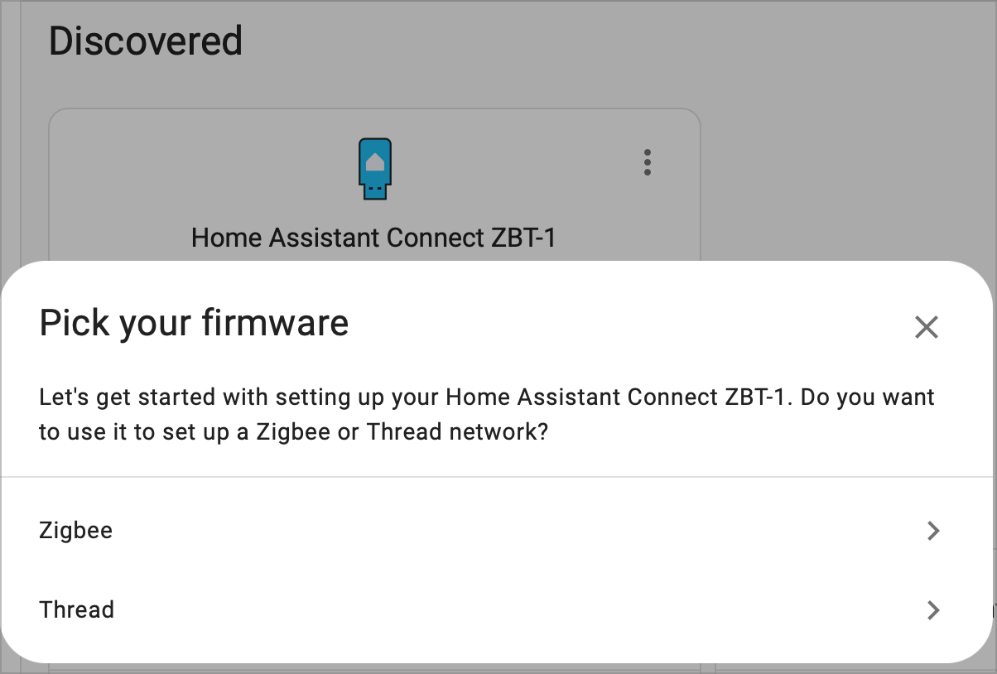Image resolution: width=997 pixels, height=674 pixels.
Task: Select the Home Assistant Connect ZBT-1 device icon
Action: (x=376, y=168)
